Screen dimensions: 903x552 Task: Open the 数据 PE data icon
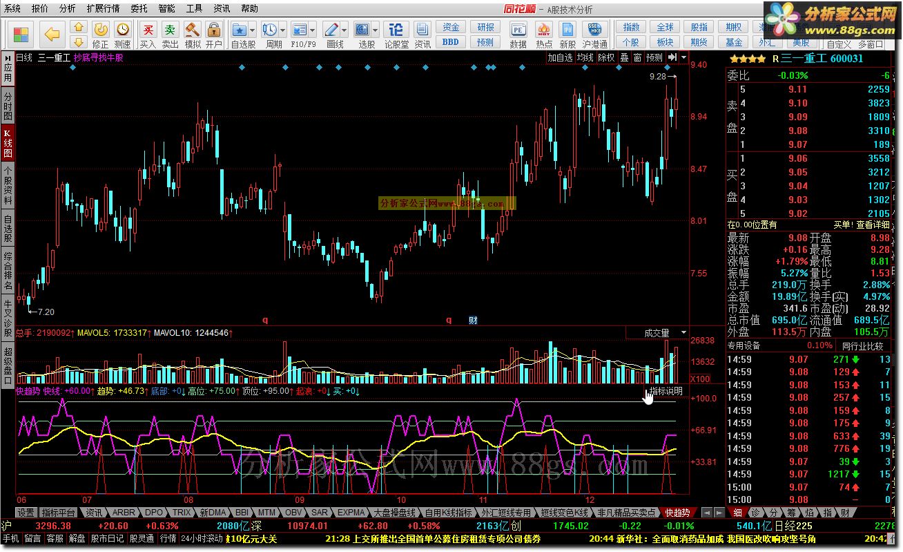click(518, 29)
